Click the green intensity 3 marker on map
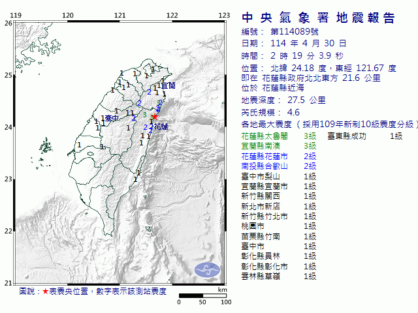 point(144,114)
